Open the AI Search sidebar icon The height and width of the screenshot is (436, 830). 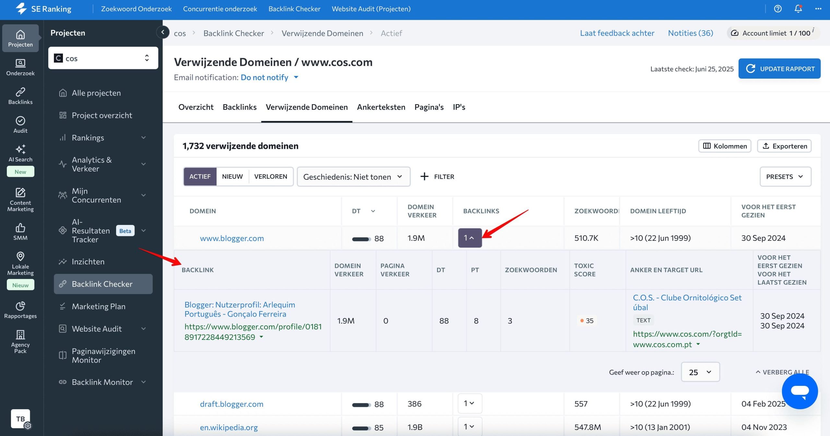[x=20, y=153]
